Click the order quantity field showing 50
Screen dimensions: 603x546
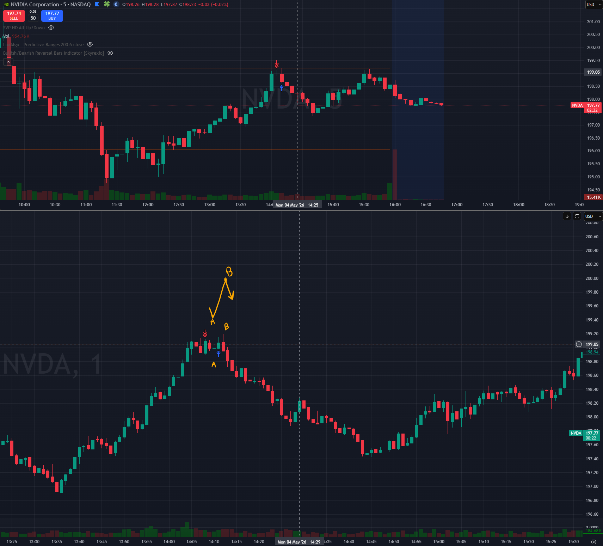point(33,18)
